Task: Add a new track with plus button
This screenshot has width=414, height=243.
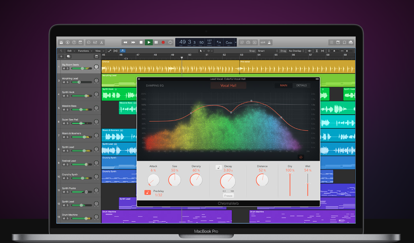Action: (61, 56)
